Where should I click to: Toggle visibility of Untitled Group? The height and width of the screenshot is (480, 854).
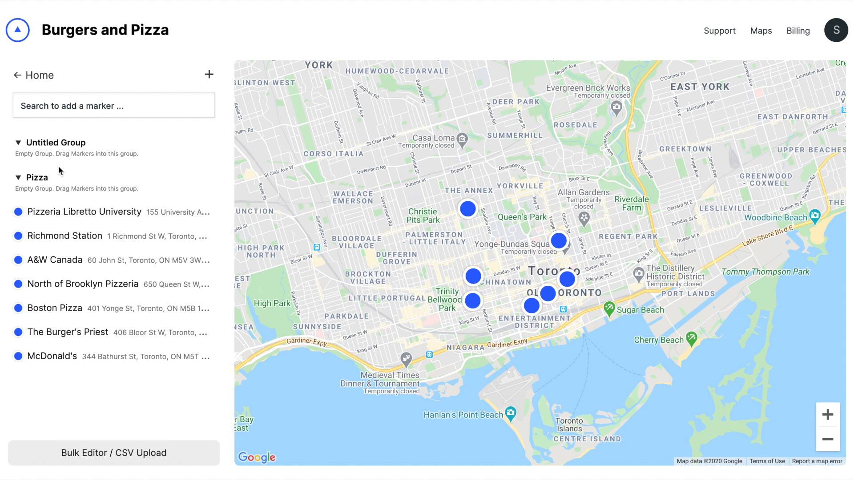18,142
